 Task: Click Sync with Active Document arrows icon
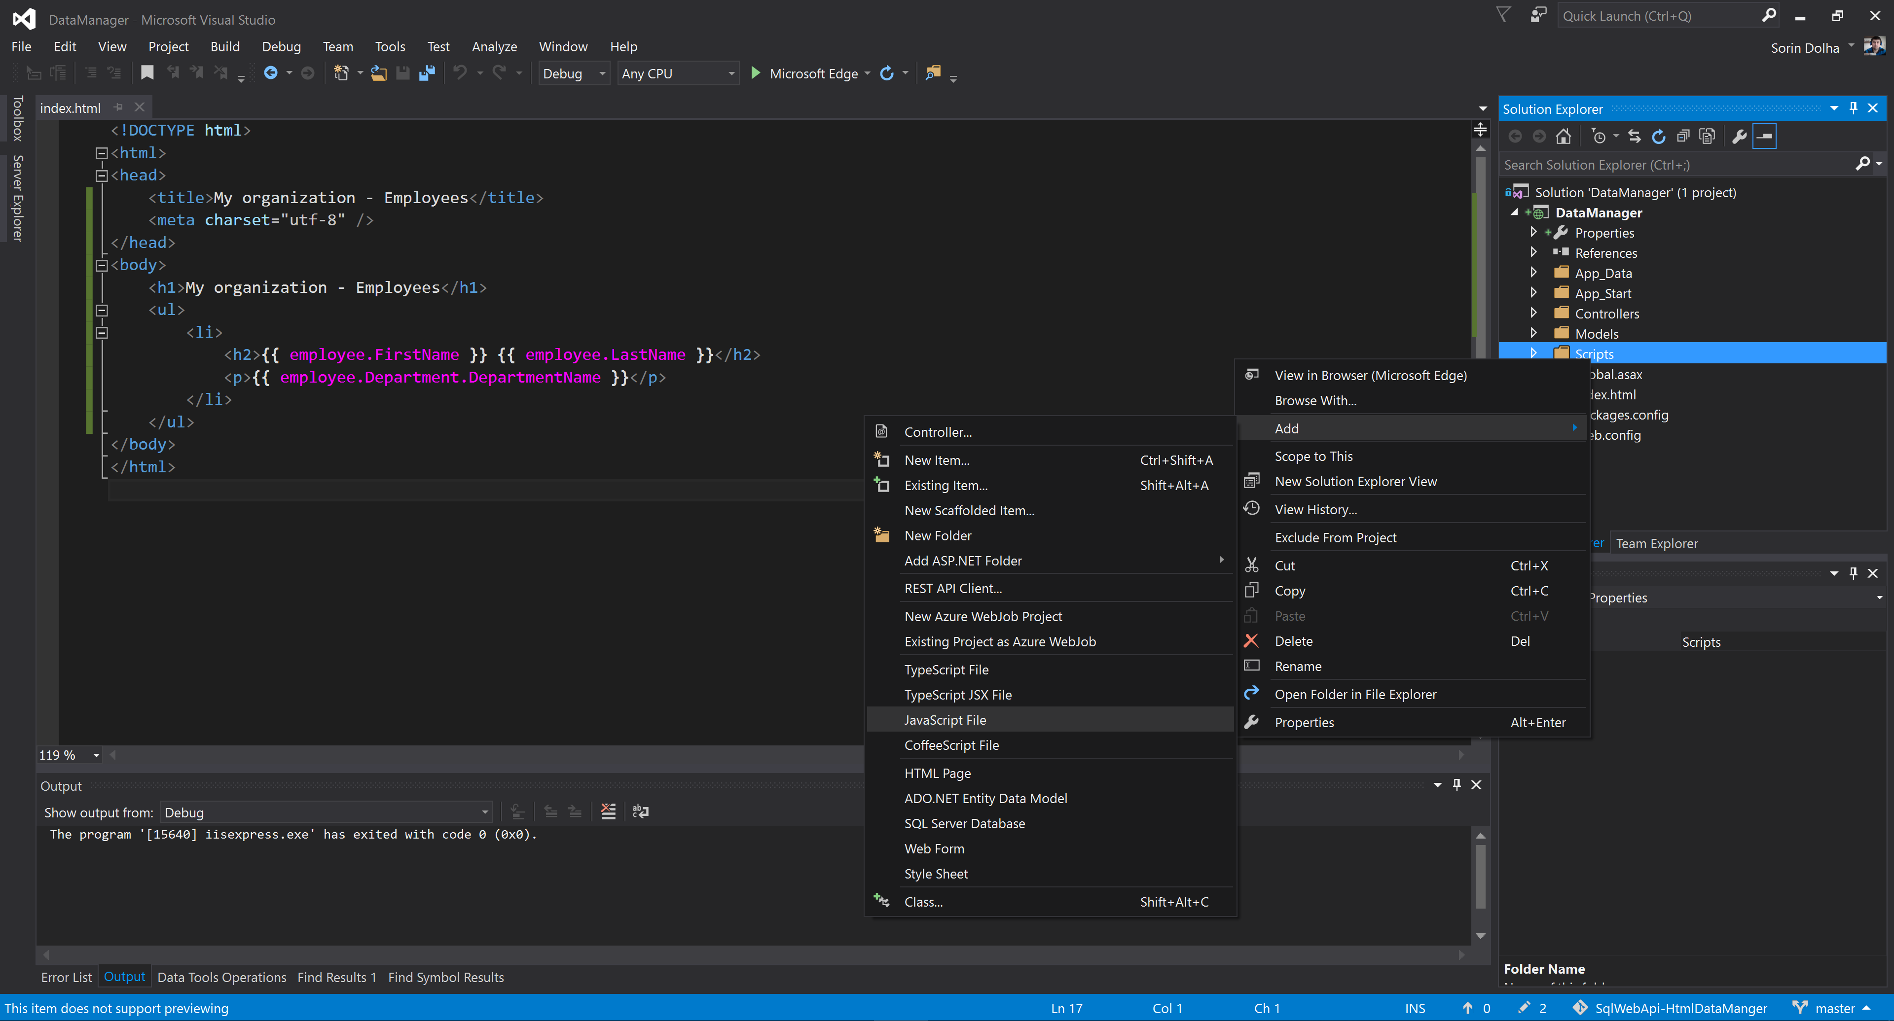click(x=1634, y=136)
